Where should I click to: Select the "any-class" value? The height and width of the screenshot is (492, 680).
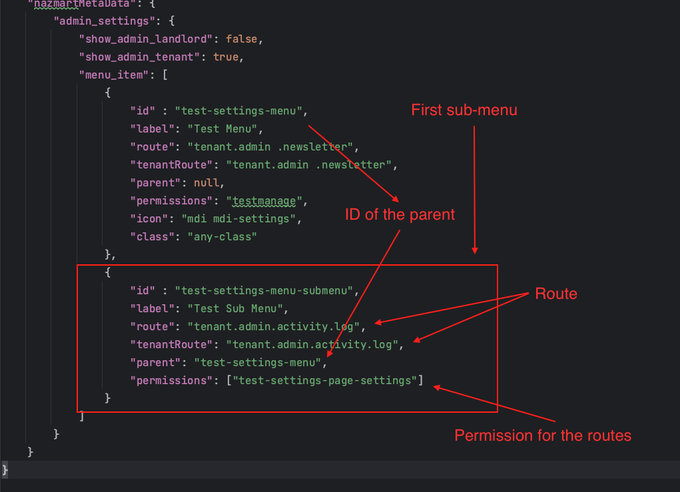pos(222,237)
